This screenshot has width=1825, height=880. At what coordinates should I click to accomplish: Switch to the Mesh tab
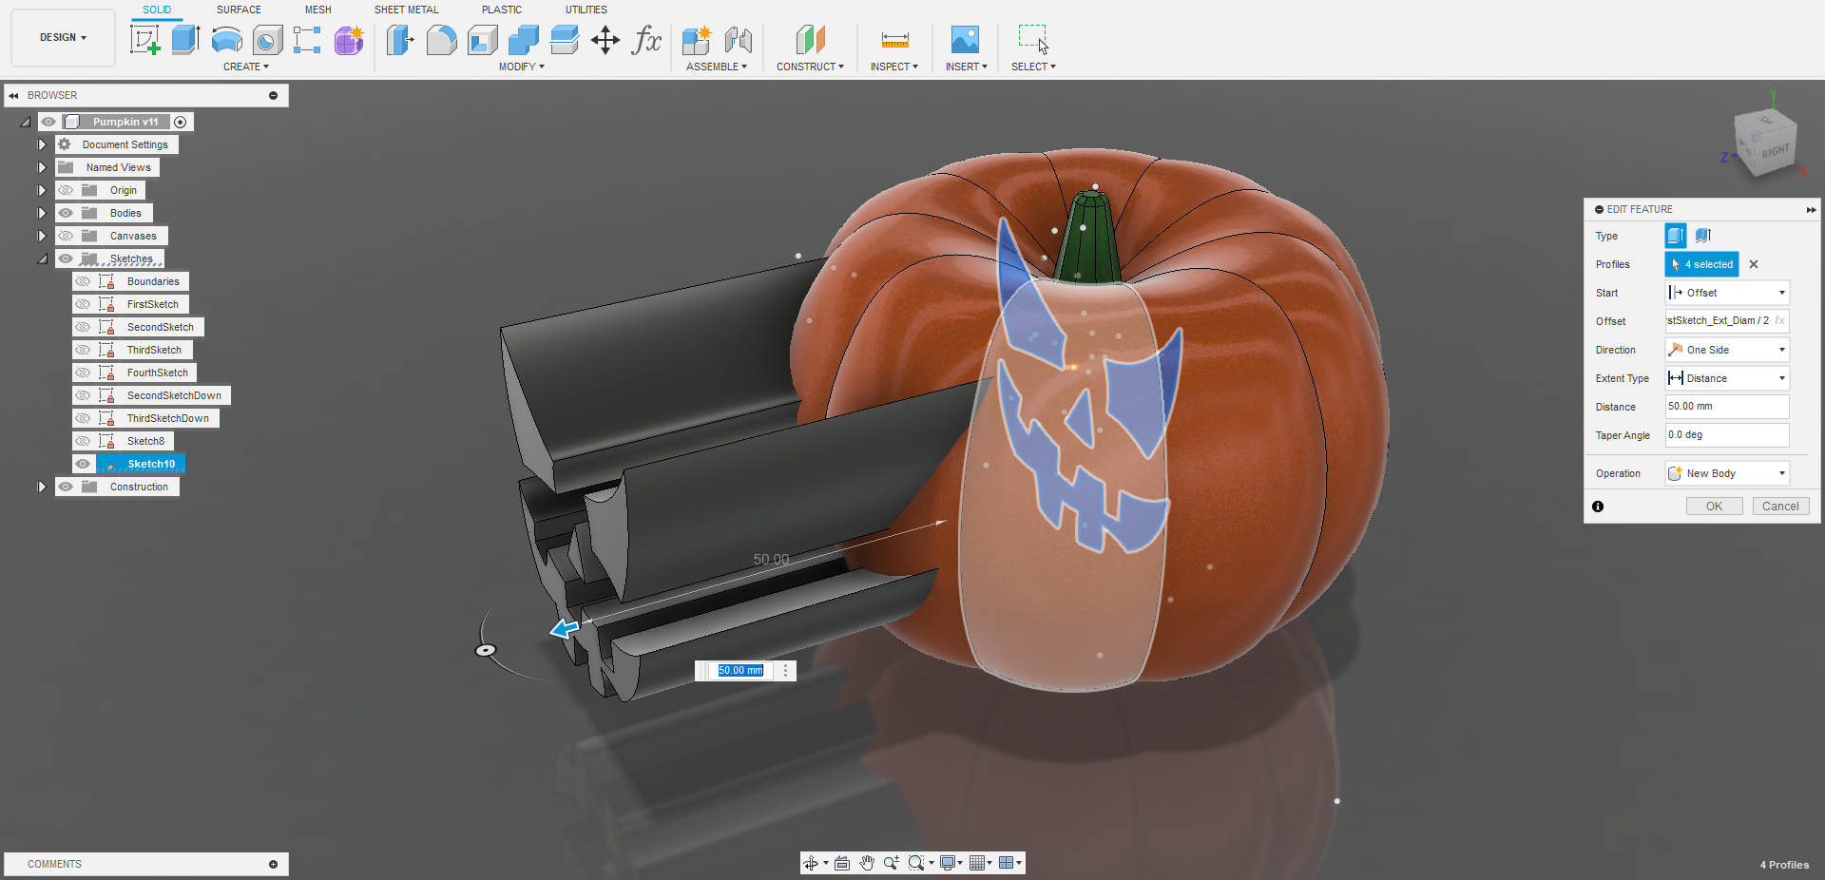click(317, 10)
